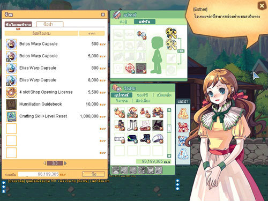This screenshot has height=201, width=268.
Task: Click the orange-and-dark boots item in second inventory row
Action: tap(120, 125)
